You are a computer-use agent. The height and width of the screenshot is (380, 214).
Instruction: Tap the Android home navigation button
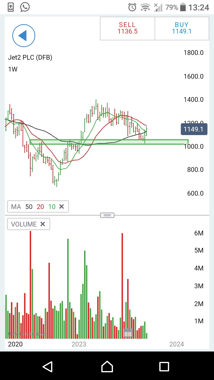(x=107, y=367)
